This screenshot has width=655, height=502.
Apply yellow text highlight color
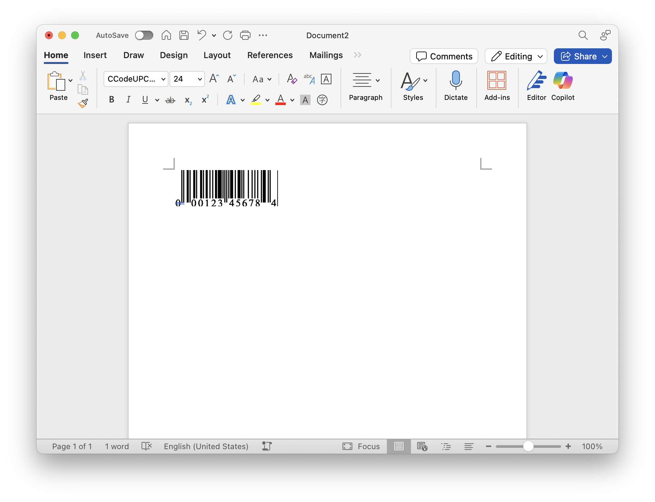pyautogui.click(x=256, y=100)
